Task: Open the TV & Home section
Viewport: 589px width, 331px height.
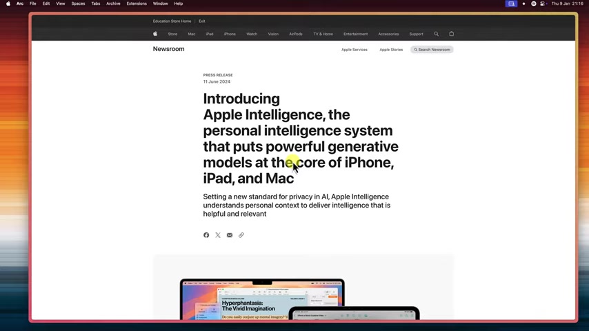Action: pyautogui.click(x=323, y=34)
